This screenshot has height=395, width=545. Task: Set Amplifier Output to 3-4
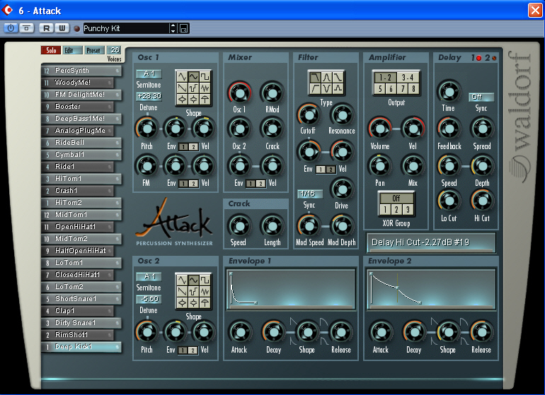(x=408, y=78)
